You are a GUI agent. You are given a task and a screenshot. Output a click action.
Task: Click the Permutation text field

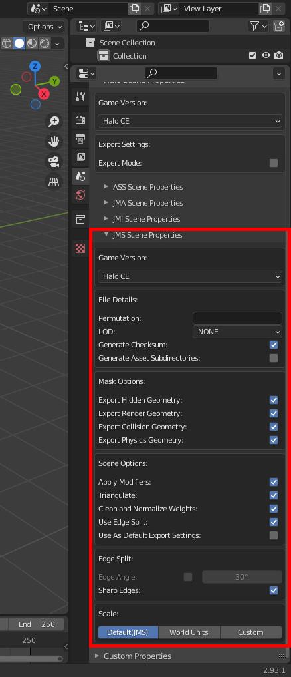(238, 318)
